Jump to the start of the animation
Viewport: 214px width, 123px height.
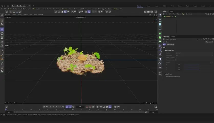[44, 107]
